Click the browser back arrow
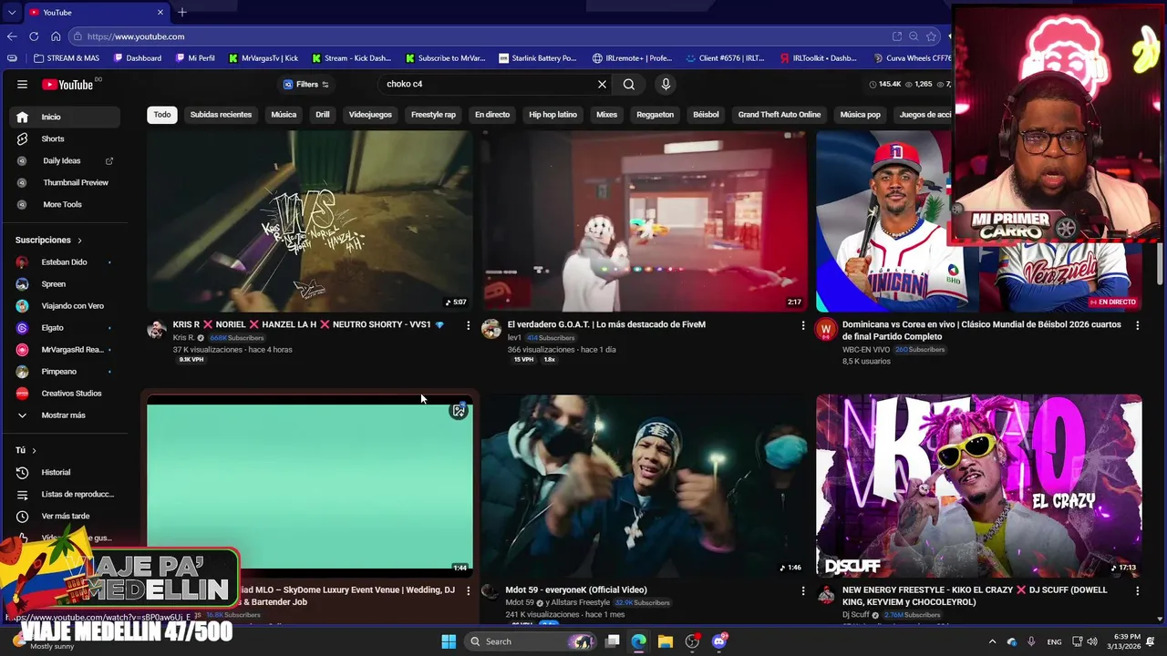The width and height of the screenshot is (1167, 656). click(12, 36)
